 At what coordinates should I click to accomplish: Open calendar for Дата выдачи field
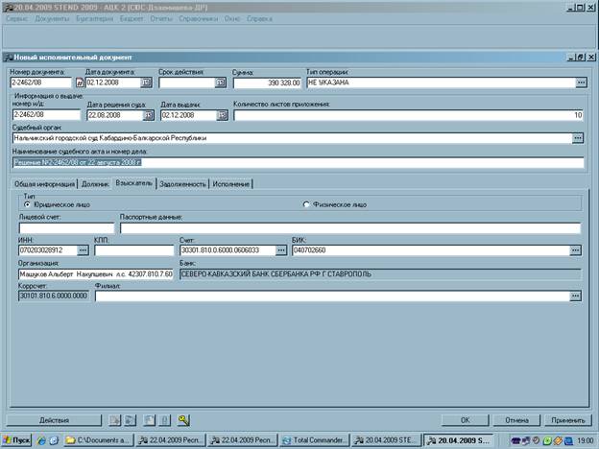(x=222, y=115)
